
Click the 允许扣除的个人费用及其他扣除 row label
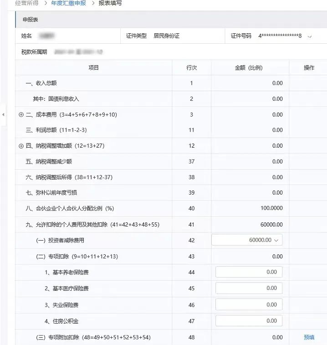(92, 225)
